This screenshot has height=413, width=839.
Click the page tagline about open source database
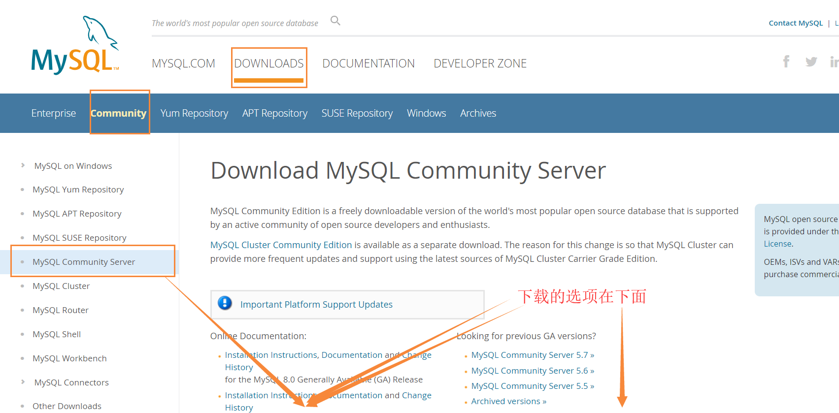tap(235, 23)
